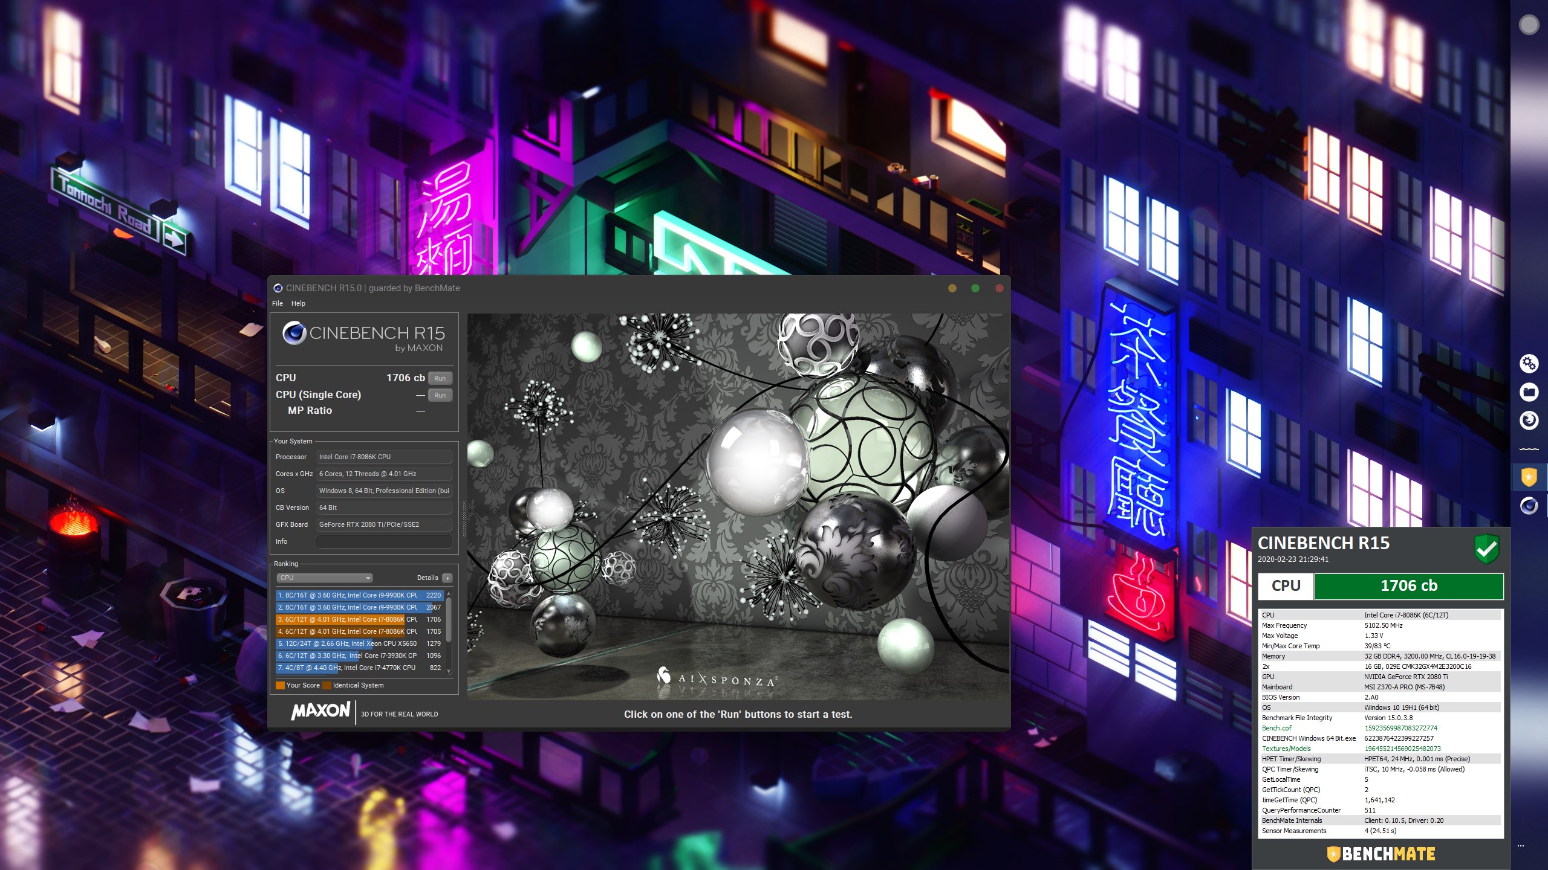
Task: Click the Cinebench icon in window title bar
Action: click(x=278, y=288)
